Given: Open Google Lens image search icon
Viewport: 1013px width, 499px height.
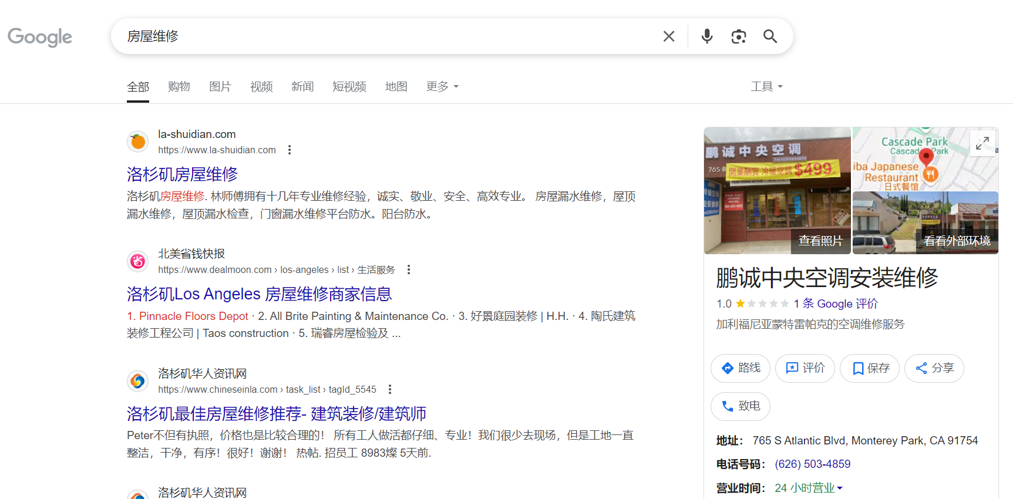Looking at the screenshot, I should point(739,36).
